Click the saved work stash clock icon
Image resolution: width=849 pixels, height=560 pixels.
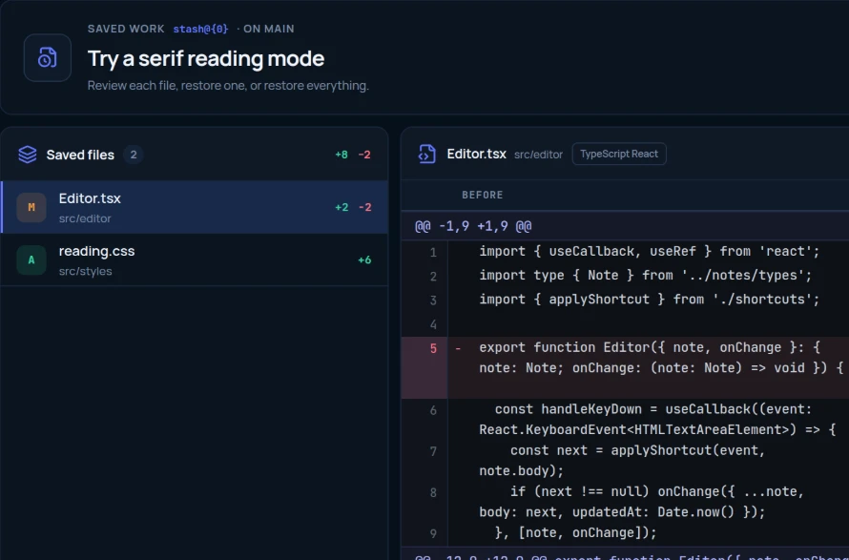point(47,57)
